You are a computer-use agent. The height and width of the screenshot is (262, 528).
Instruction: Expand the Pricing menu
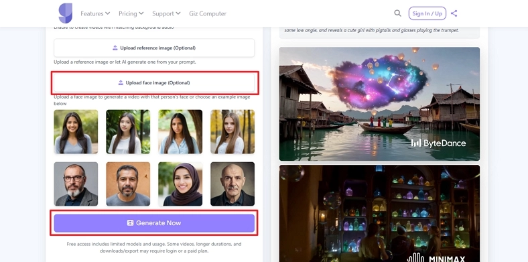131,13
